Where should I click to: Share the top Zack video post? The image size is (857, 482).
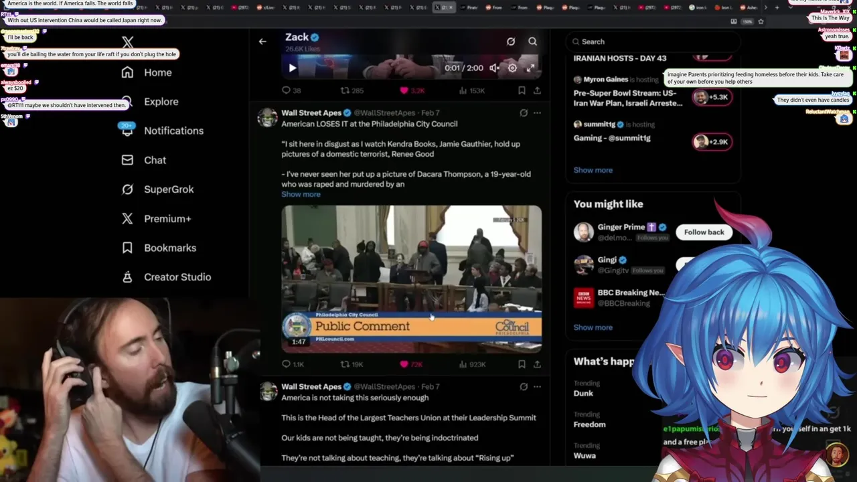pos(537,90)
